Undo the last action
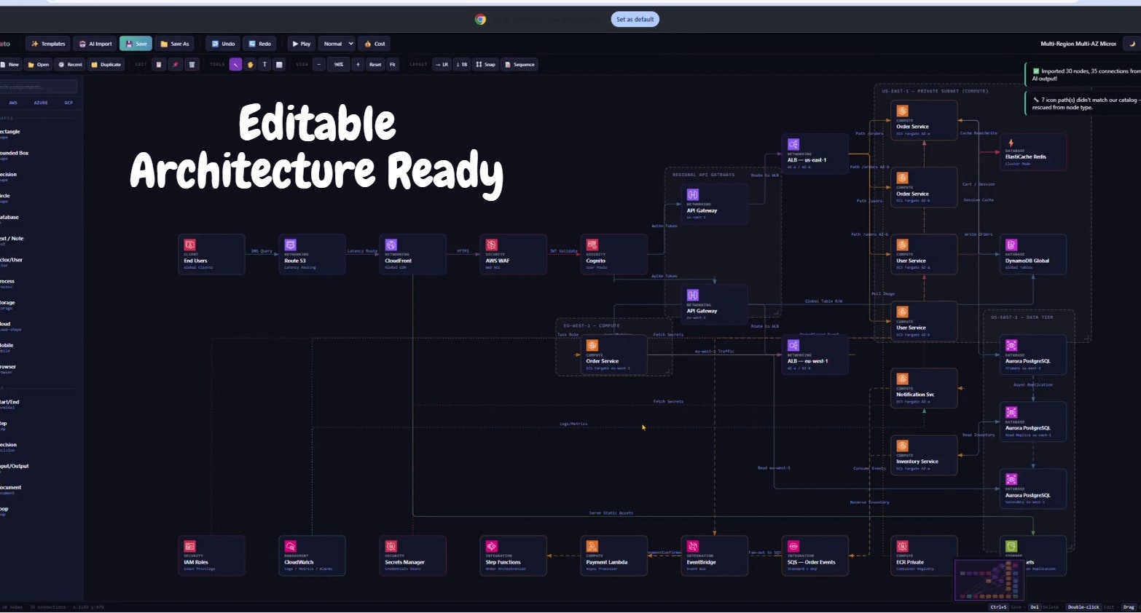1141x613 pixels. [223, 44]
